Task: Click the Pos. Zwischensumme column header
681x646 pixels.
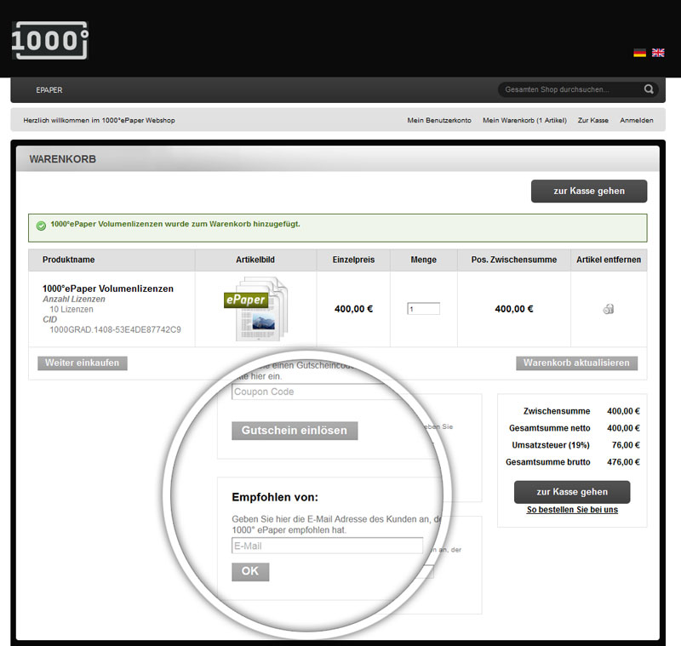Action: tap(514, 260)
